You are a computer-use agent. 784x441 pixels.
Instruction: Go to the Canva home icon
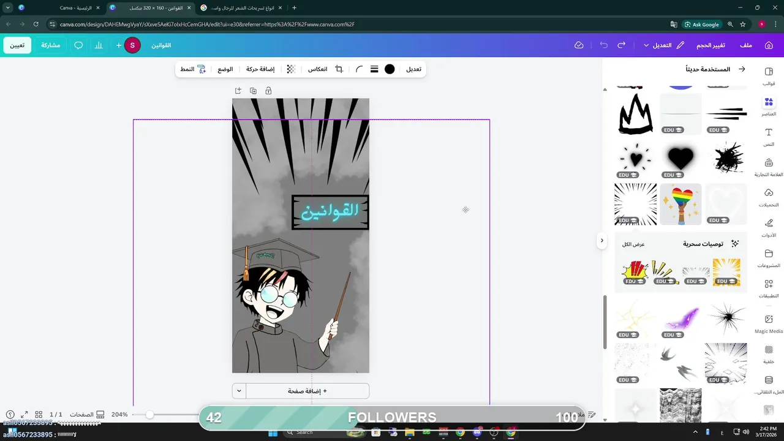[769, 45]
